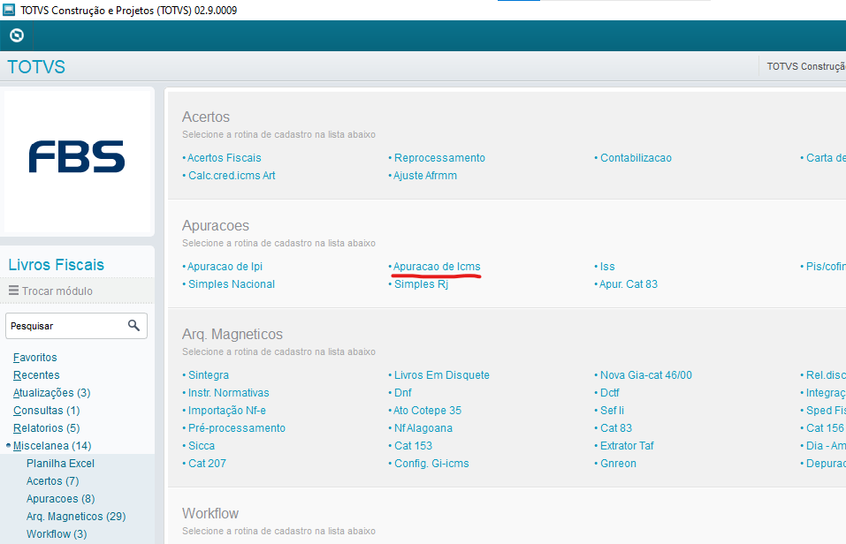Focus the Pesquisar search field
This screenshot has height=544, width=846.
click(76, 326)
